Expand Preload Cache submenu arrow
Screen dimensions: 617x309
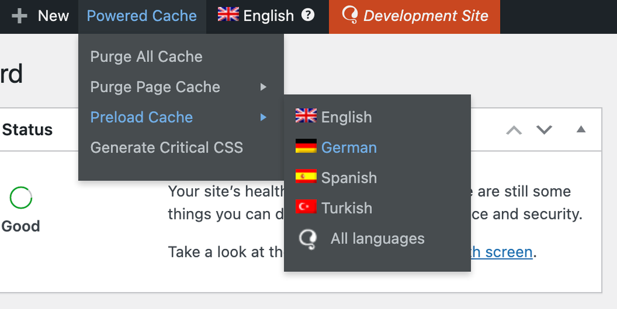pyautogui.click(x=263, y=117)
